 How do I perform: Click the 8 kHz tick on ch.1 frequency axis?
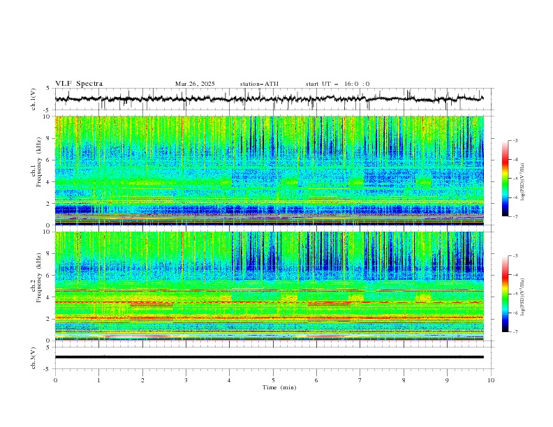tap(50, 138)
